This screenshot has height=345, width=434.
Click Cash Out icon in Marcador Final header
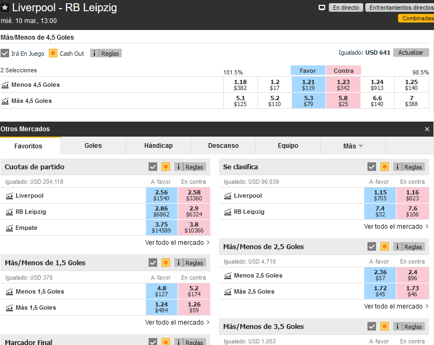[x=166, y=342]
